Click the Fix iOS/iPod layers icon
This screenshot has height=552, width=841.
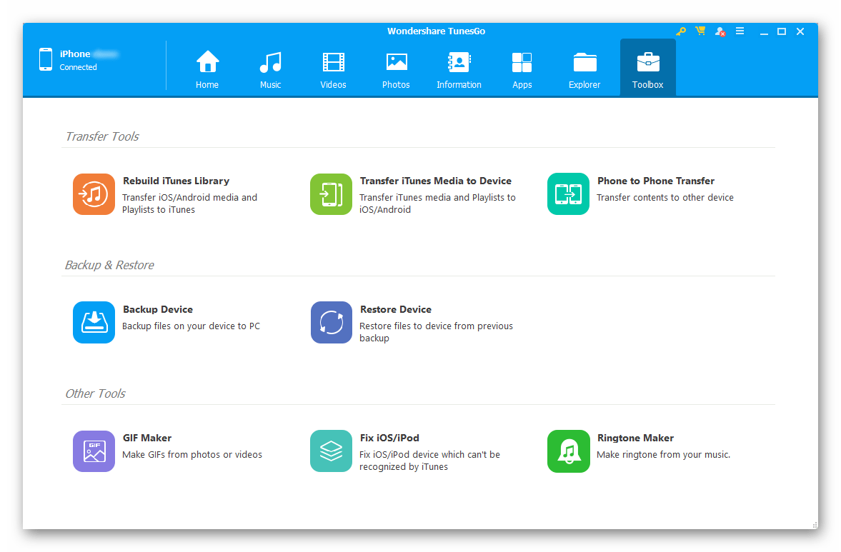coord(331,451)
